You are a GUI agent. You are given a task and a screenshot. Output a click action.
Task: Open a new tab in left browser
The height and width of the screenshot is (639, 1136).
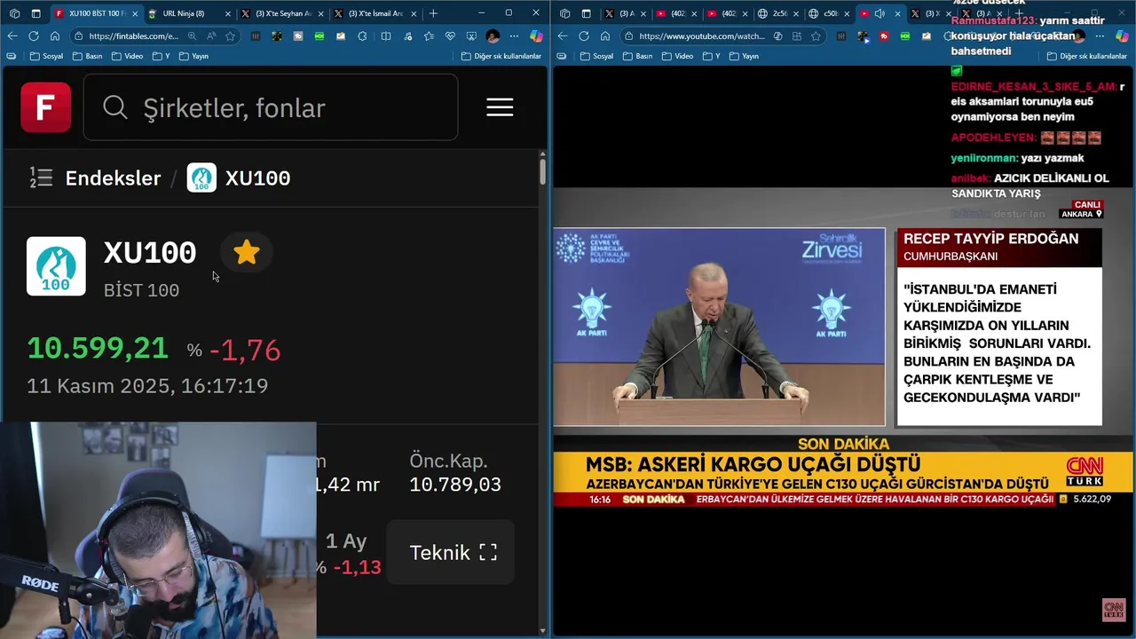tap(433, 13)
